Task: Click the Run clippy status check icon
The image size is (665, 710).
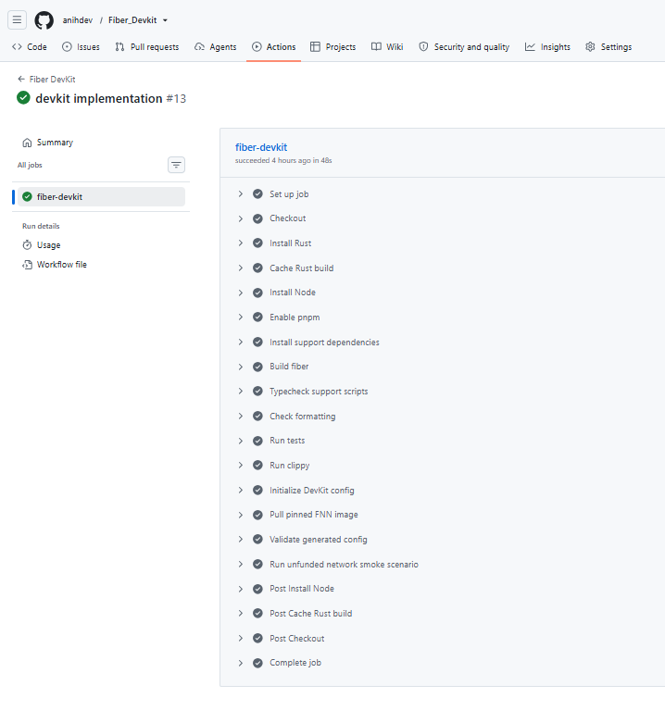Action: (x=257, y=465)
